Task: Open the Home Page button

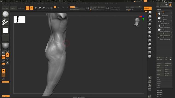Action: 5,8
